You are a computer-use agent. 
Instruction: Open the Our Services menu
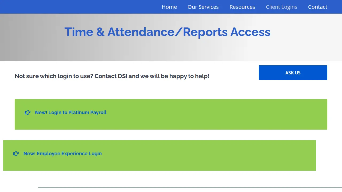pos(203,7)
